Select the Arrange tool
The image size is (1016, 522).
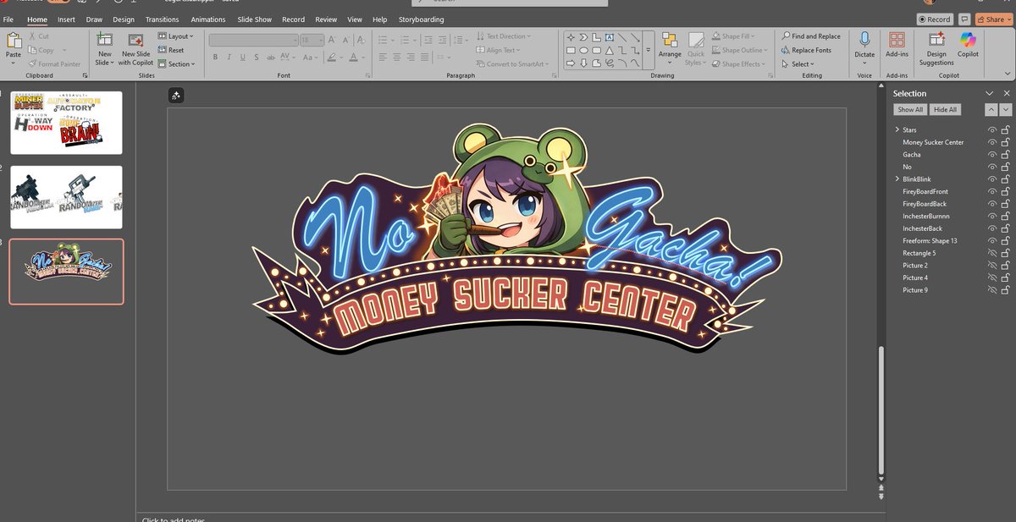(x=670, y=47)
